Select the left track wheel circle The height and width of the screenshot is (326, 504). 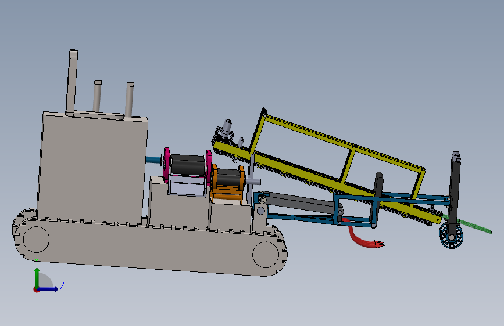(36, 240)
